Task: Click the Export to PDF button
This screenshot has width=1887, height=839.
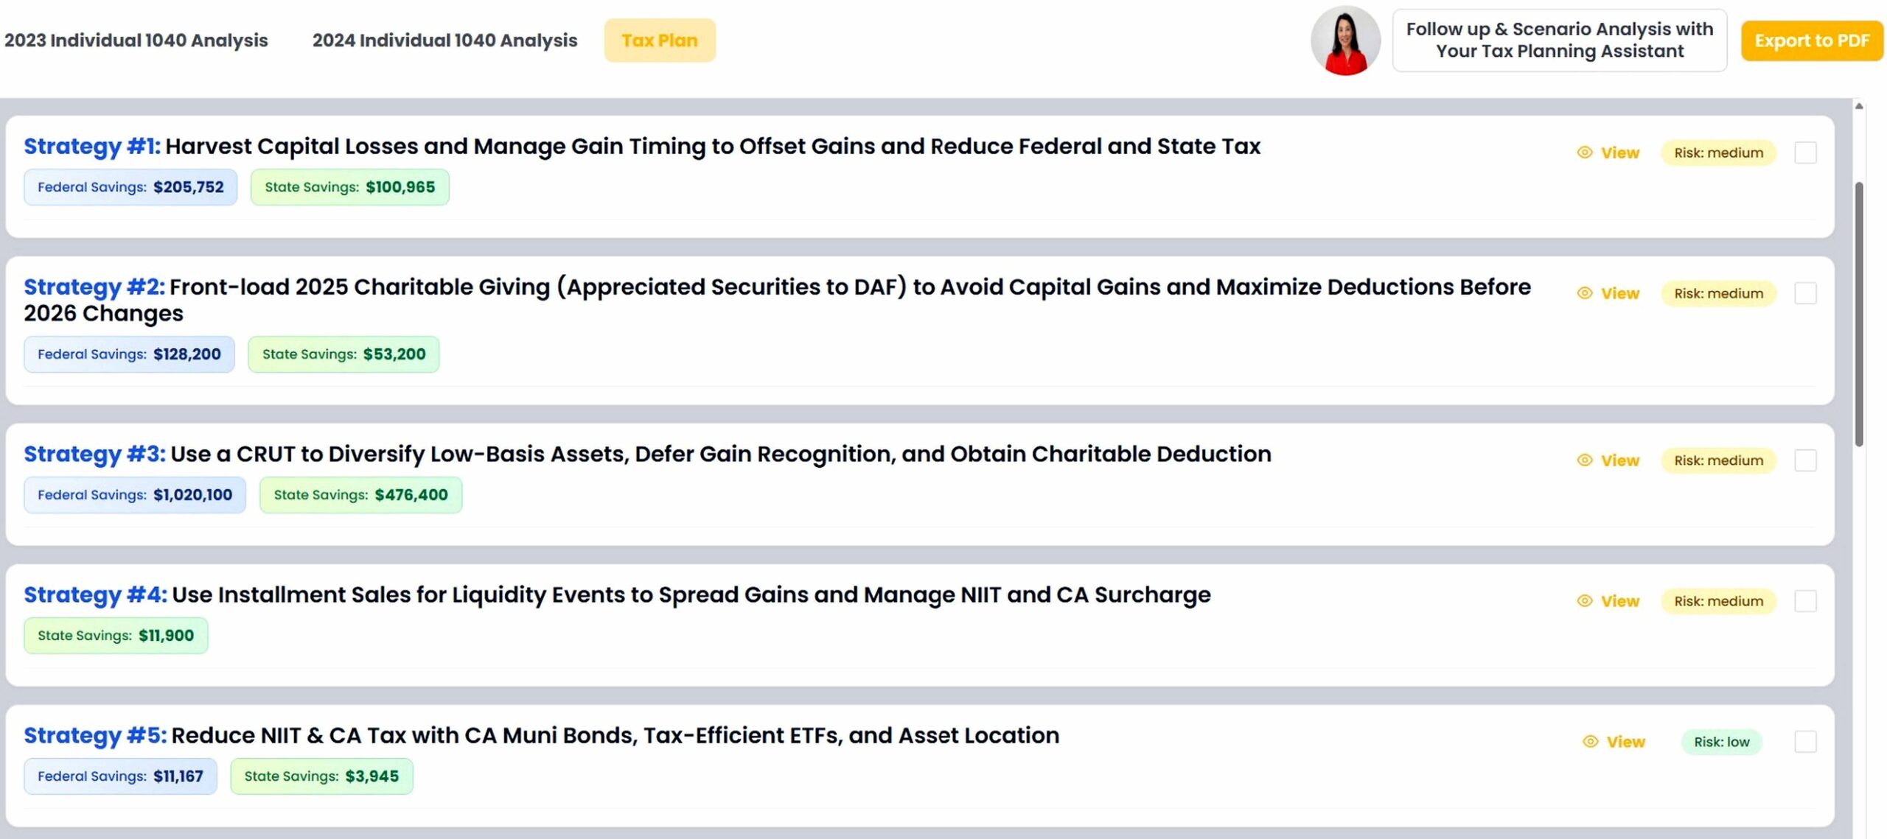Action: click(x=1812, y=41)
